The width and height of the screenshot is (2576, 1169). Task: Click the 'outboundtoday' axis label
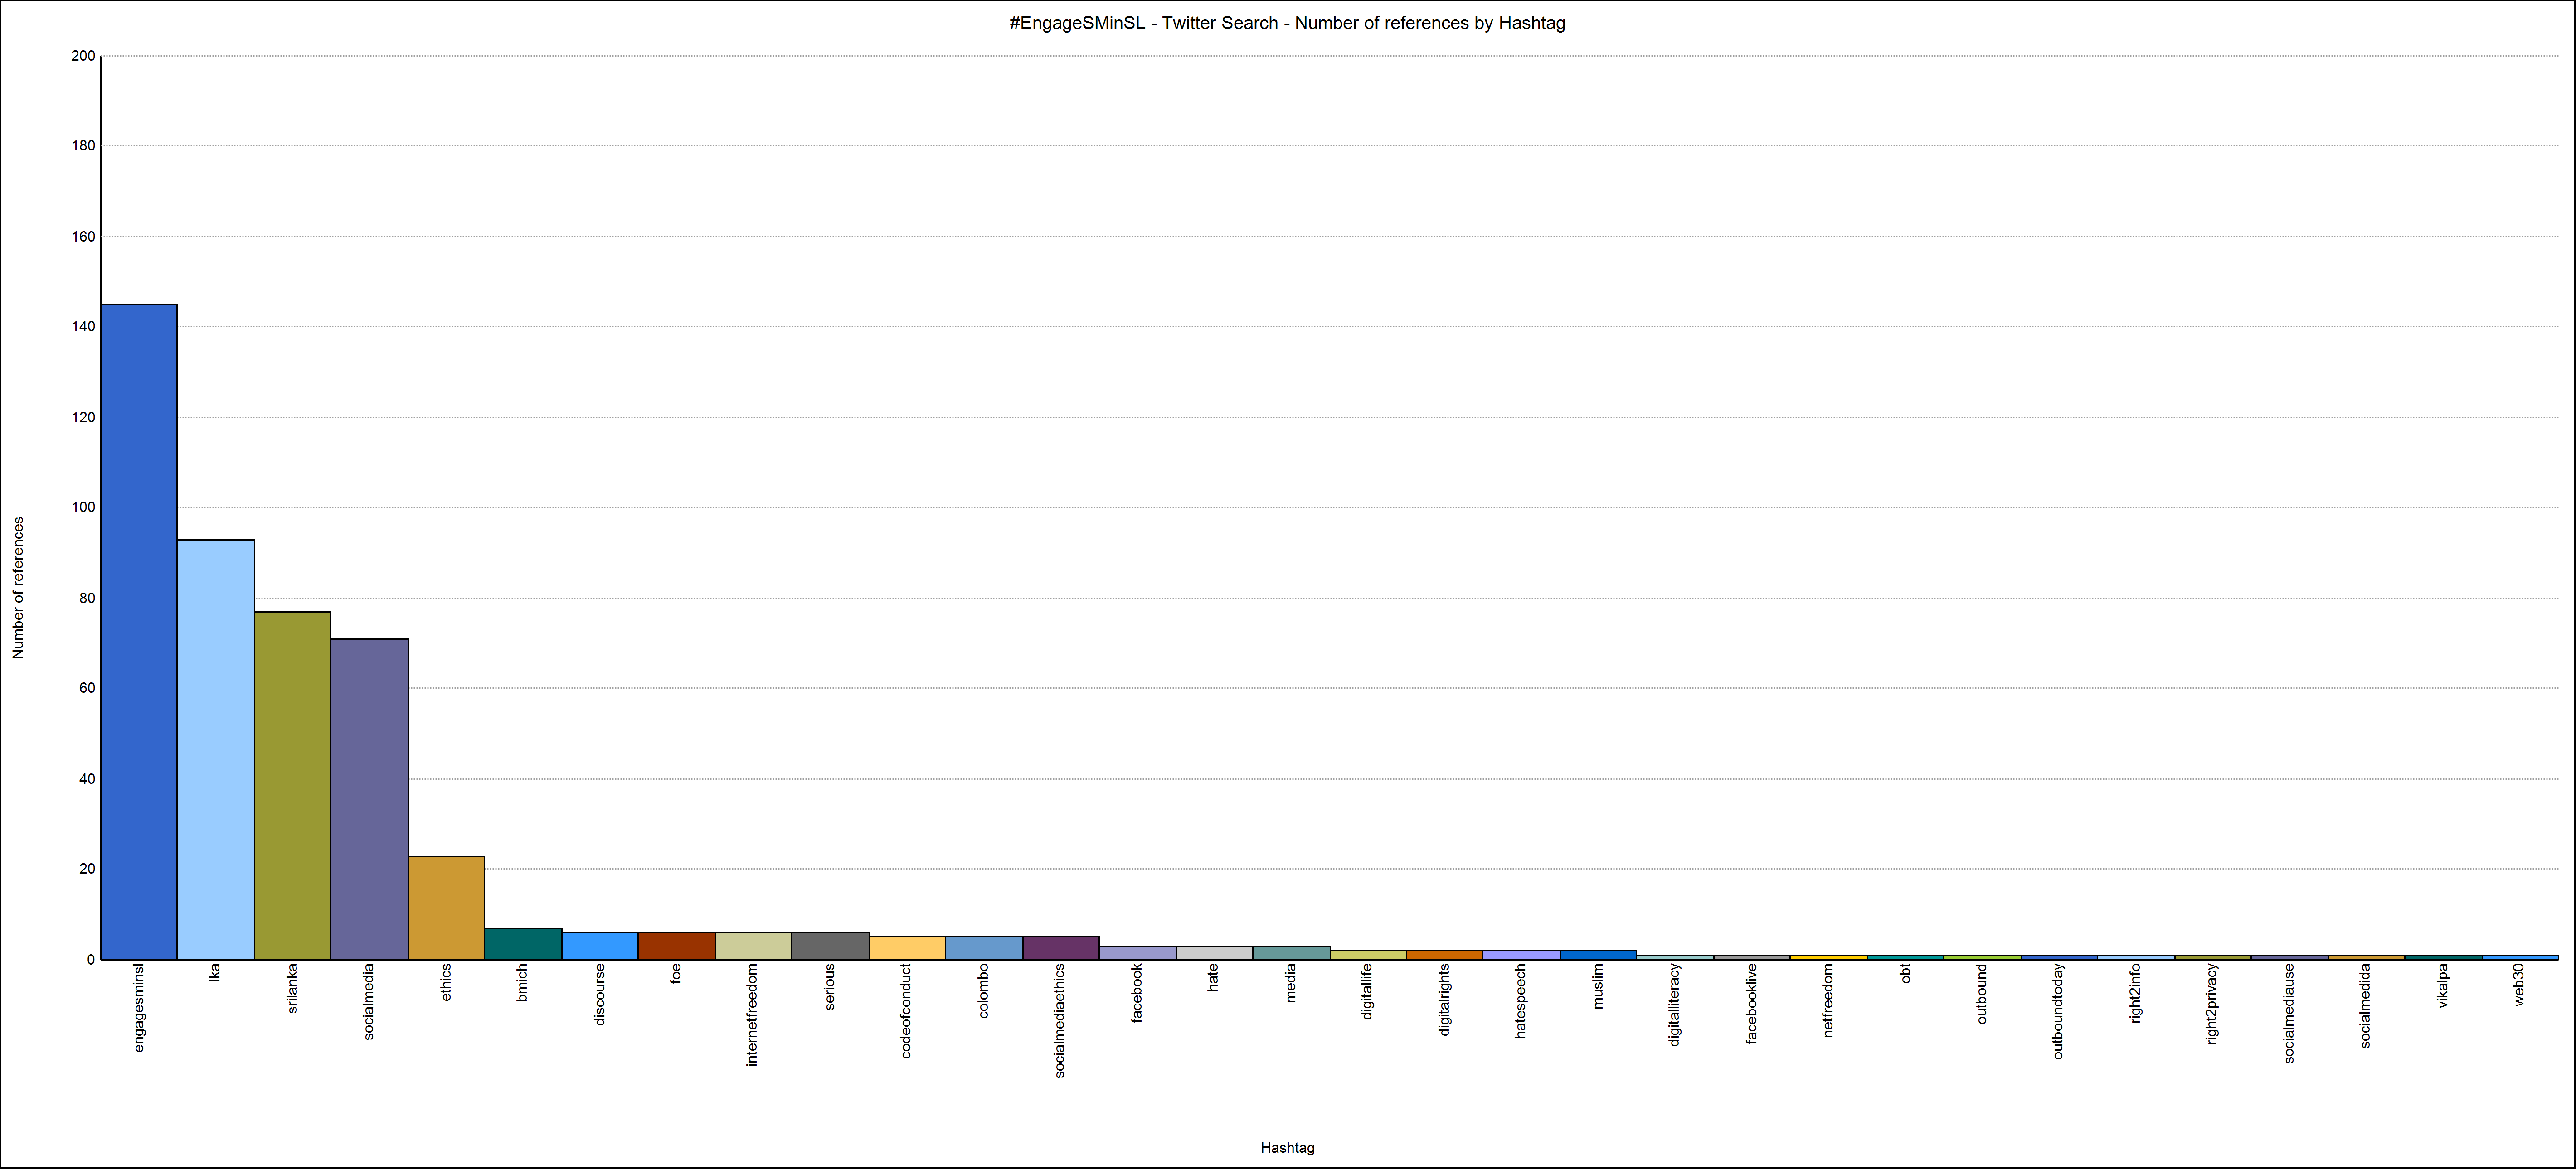2058,1011
